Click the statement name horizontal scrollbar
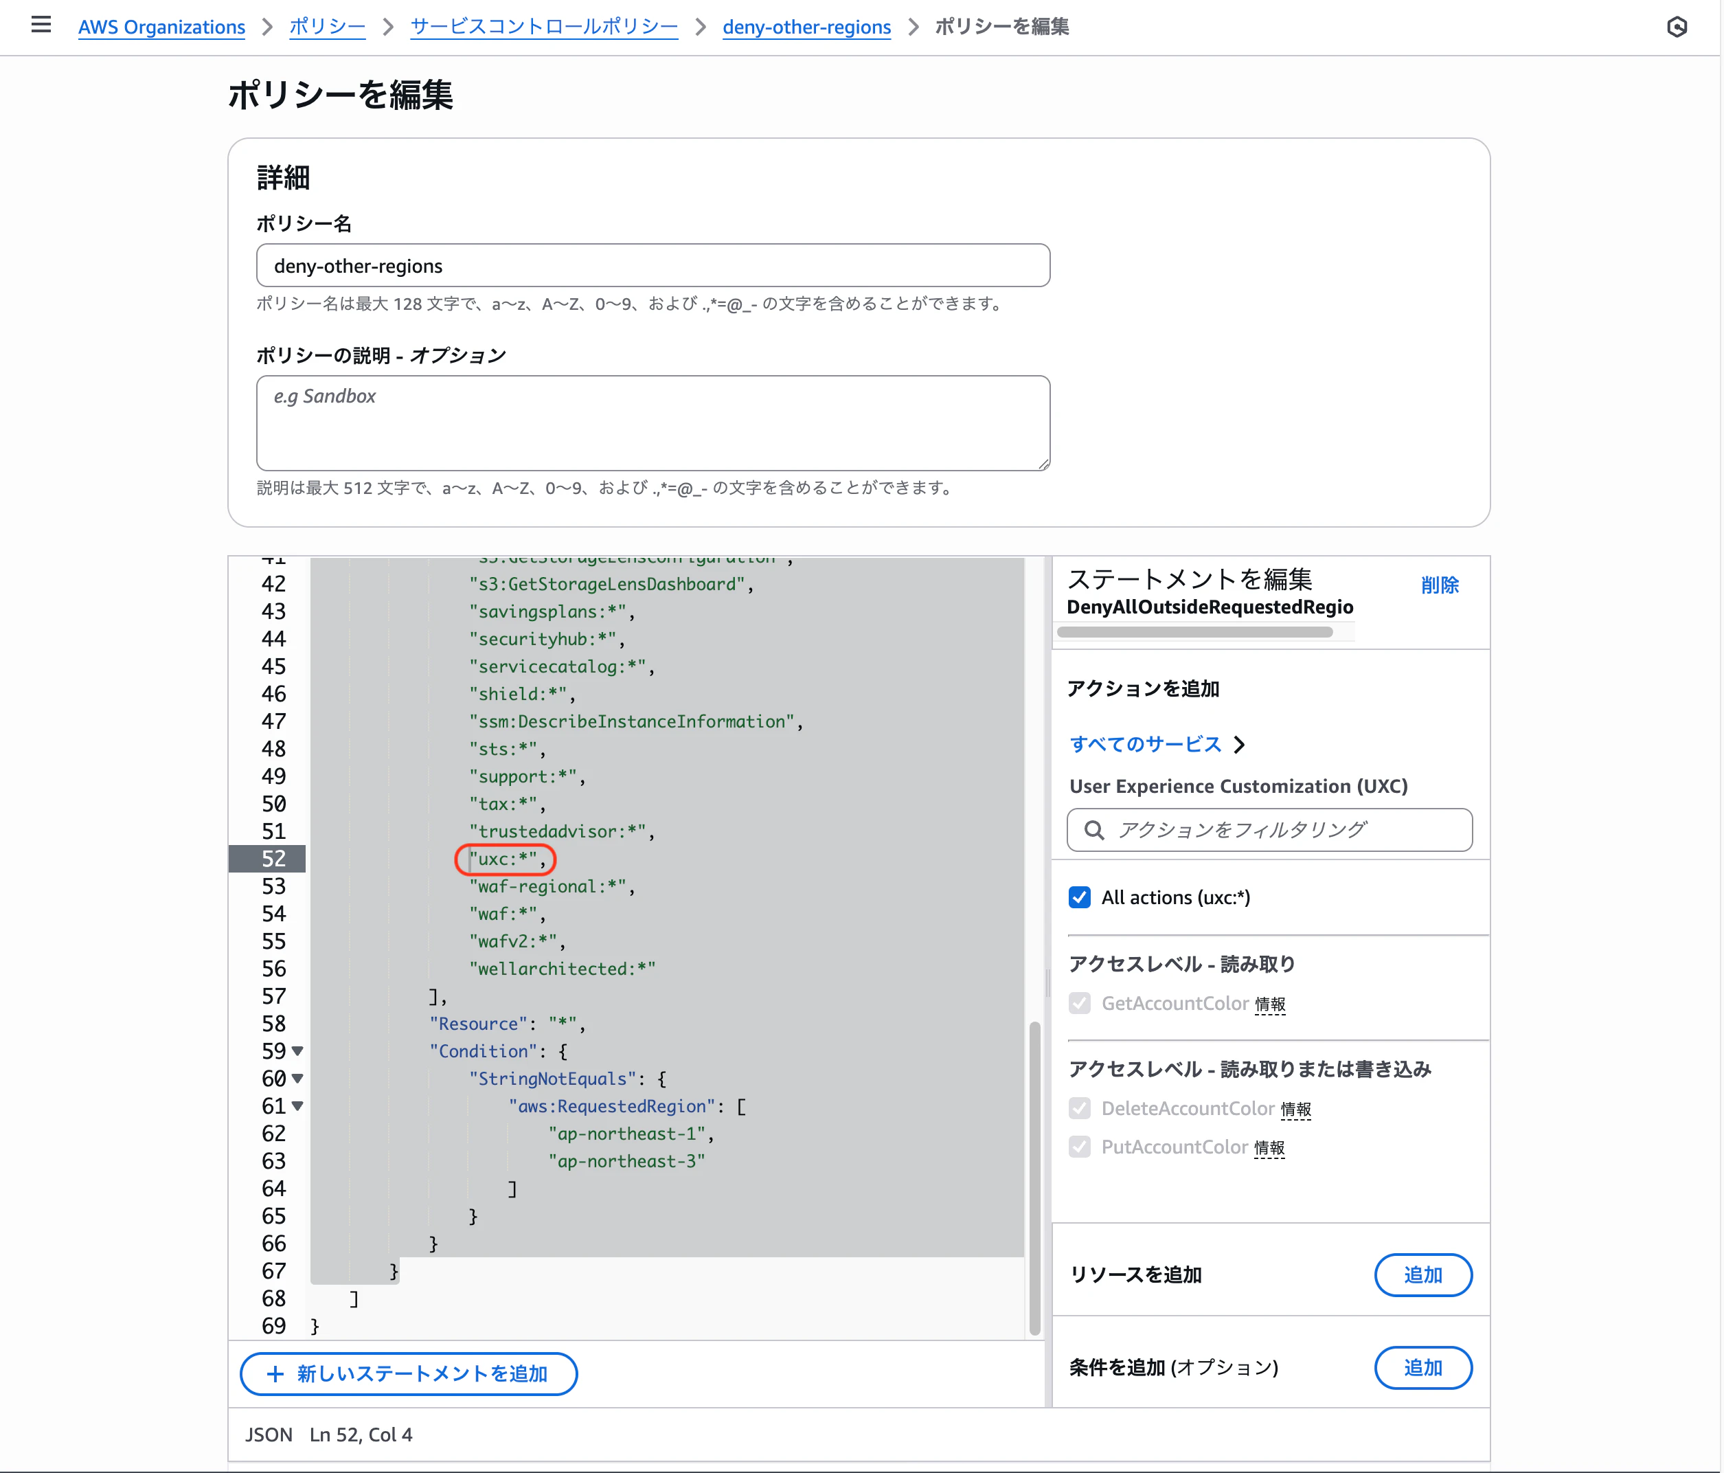 coord(1195,631)
